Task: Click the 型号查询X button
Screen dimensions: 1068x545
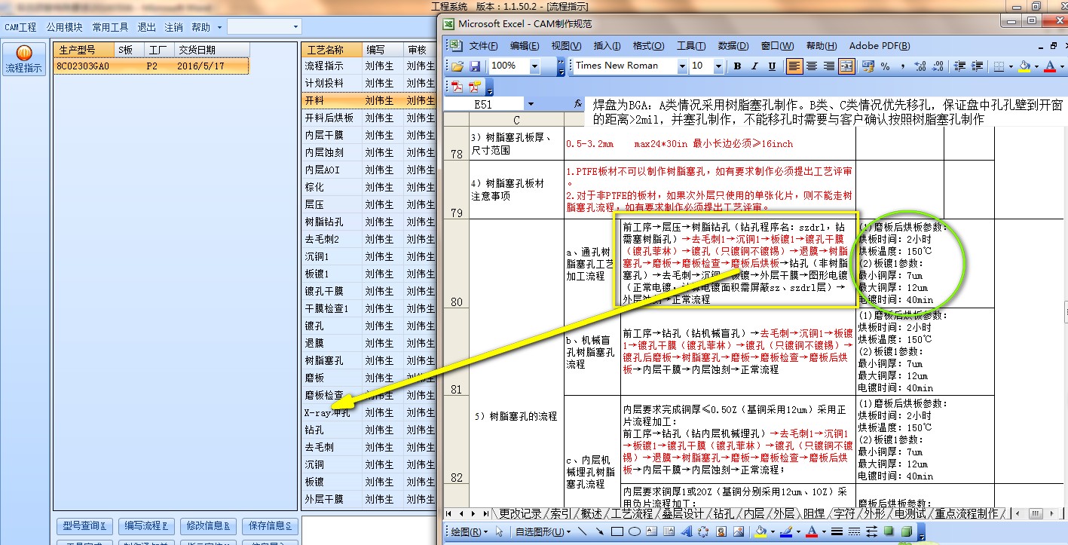Action: click(x=84, y=525)
